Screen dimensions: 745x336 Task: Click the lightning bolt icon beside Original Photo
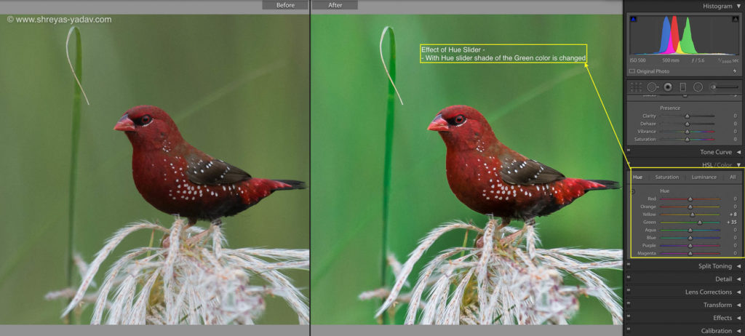735,71
